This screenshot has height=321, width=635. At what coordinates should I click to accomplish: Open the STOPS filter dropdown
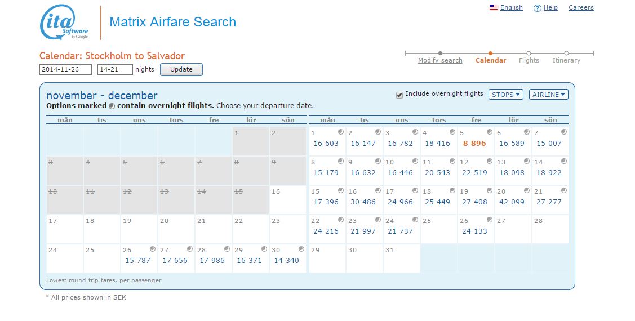coord(505,95)
